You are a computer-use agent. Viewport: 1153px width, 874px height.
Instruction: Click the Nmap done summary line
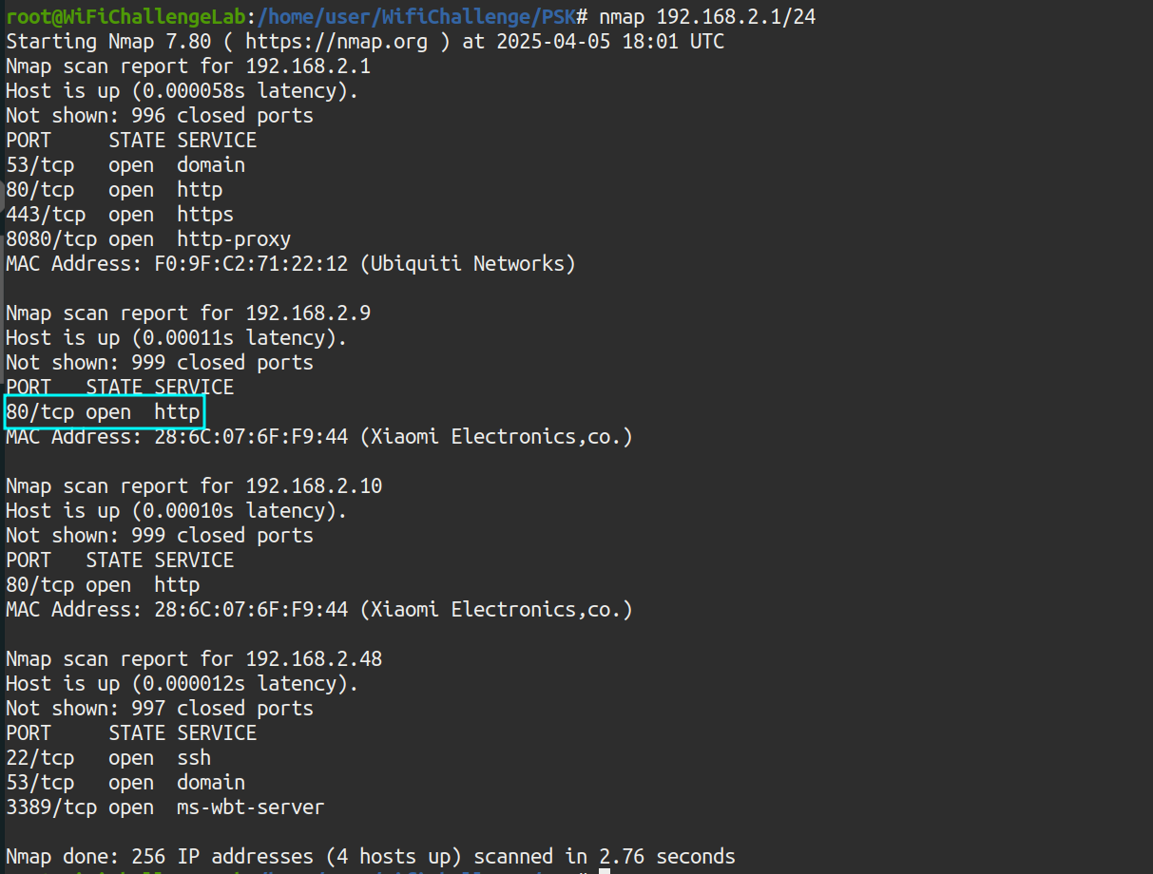pos(371,857)
